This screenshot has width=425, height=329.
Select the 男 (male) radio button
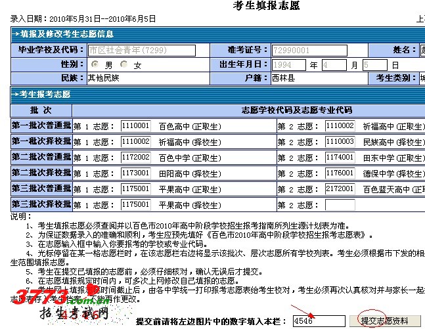click(95, 64)
